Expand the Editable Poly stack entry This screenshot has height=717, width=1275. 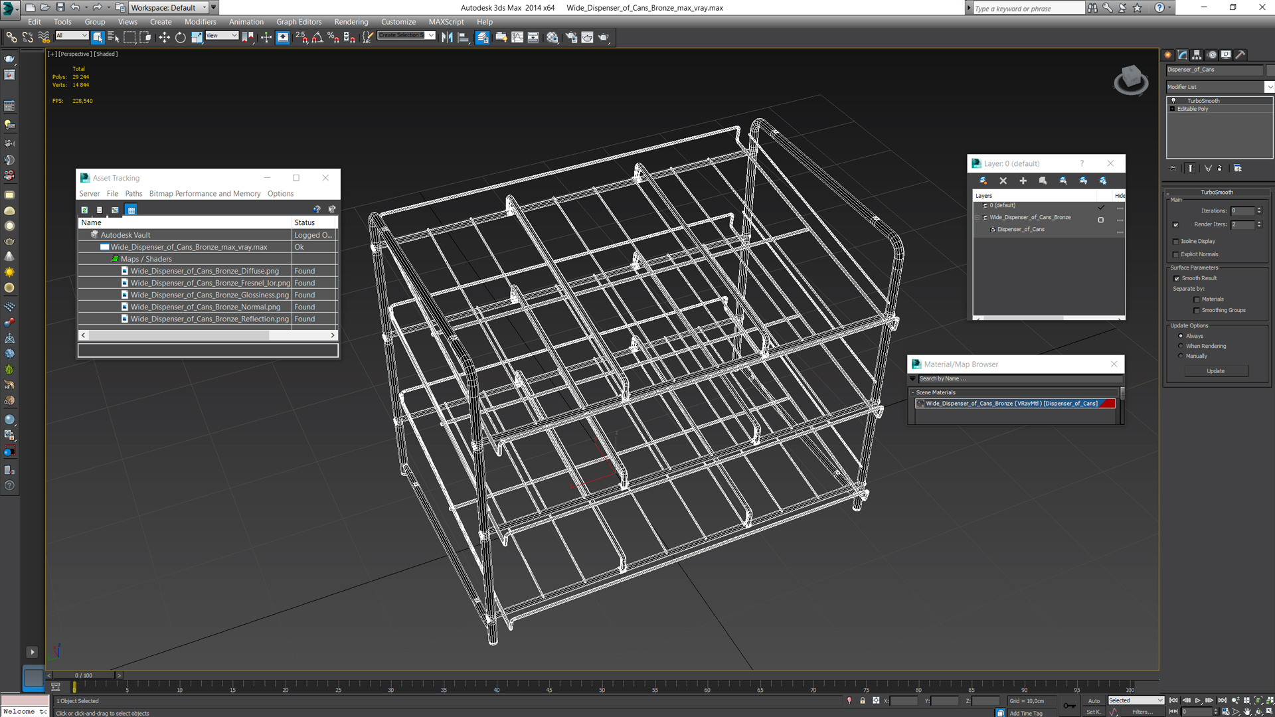click(x=1172, y=109)
